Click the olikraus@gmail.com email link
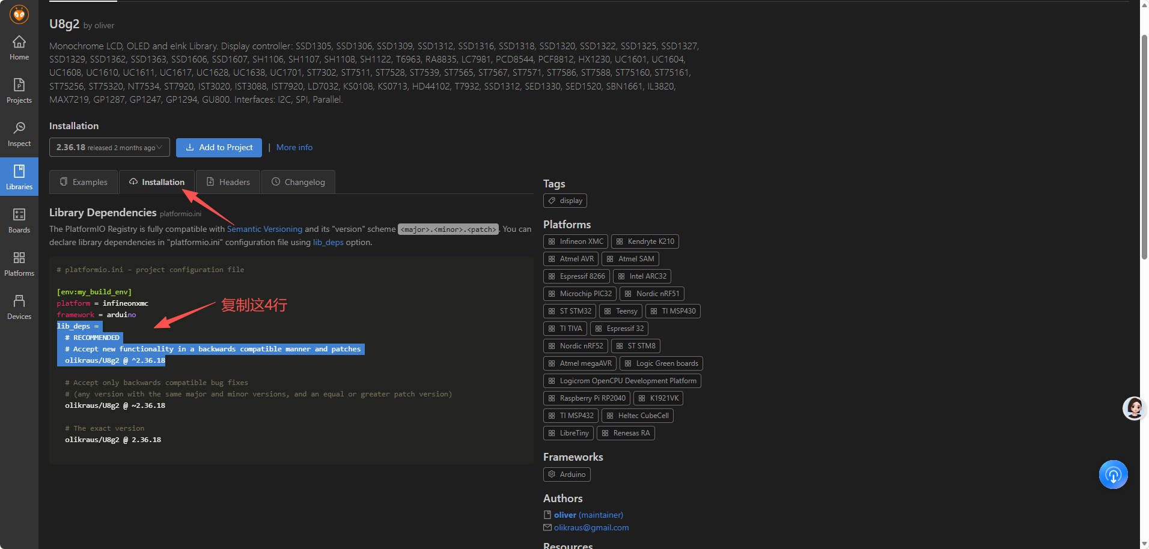 click(591, 527)
